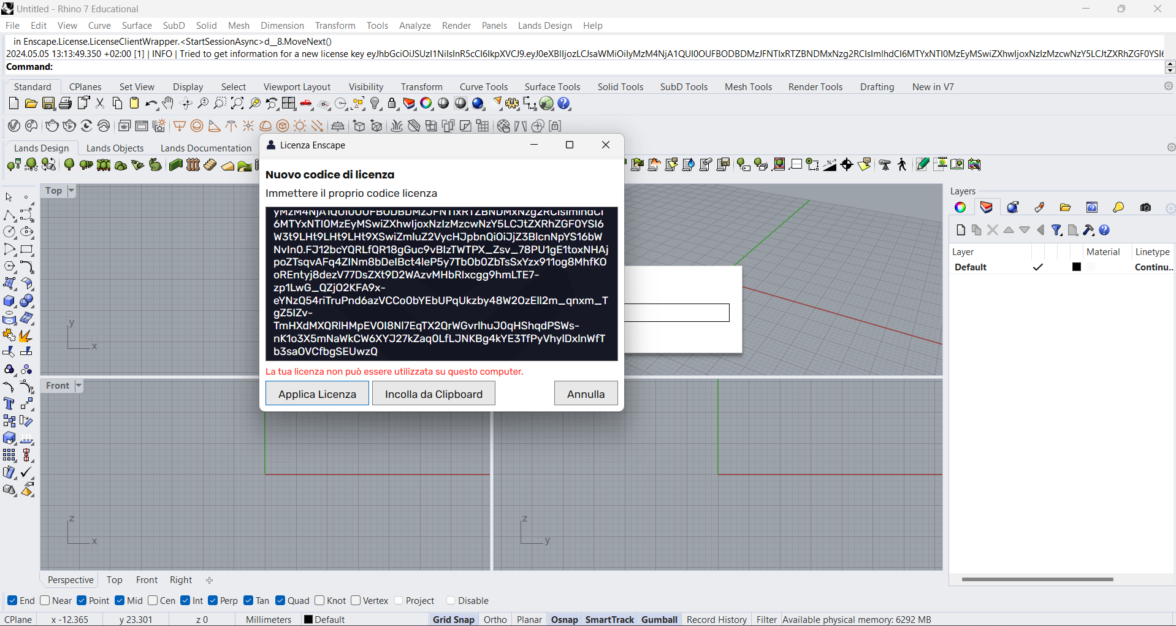Screen dimensions: 1176x626
Task: Click the Print icon in the toolbar
Action: tap(65, 104)
